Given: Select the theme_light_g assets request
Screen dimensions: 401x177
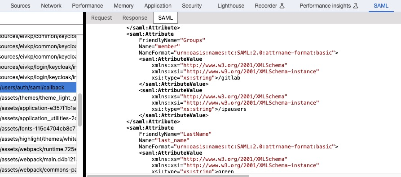Looking at the screenshot, I should tap(38, 98).
